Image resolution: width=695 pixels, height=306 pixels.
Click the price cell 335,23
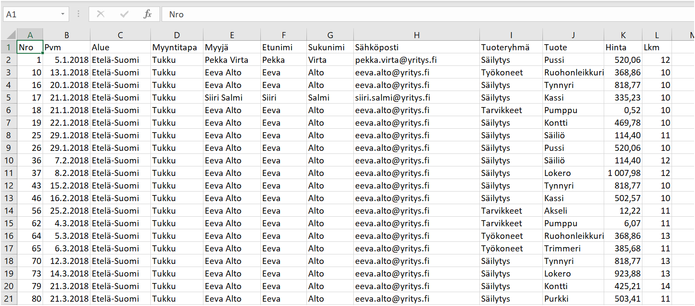click(623, 98)
